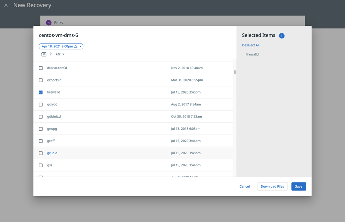Open the dracut.conf.d folder
345x222 pixels.
pos(57,68)
